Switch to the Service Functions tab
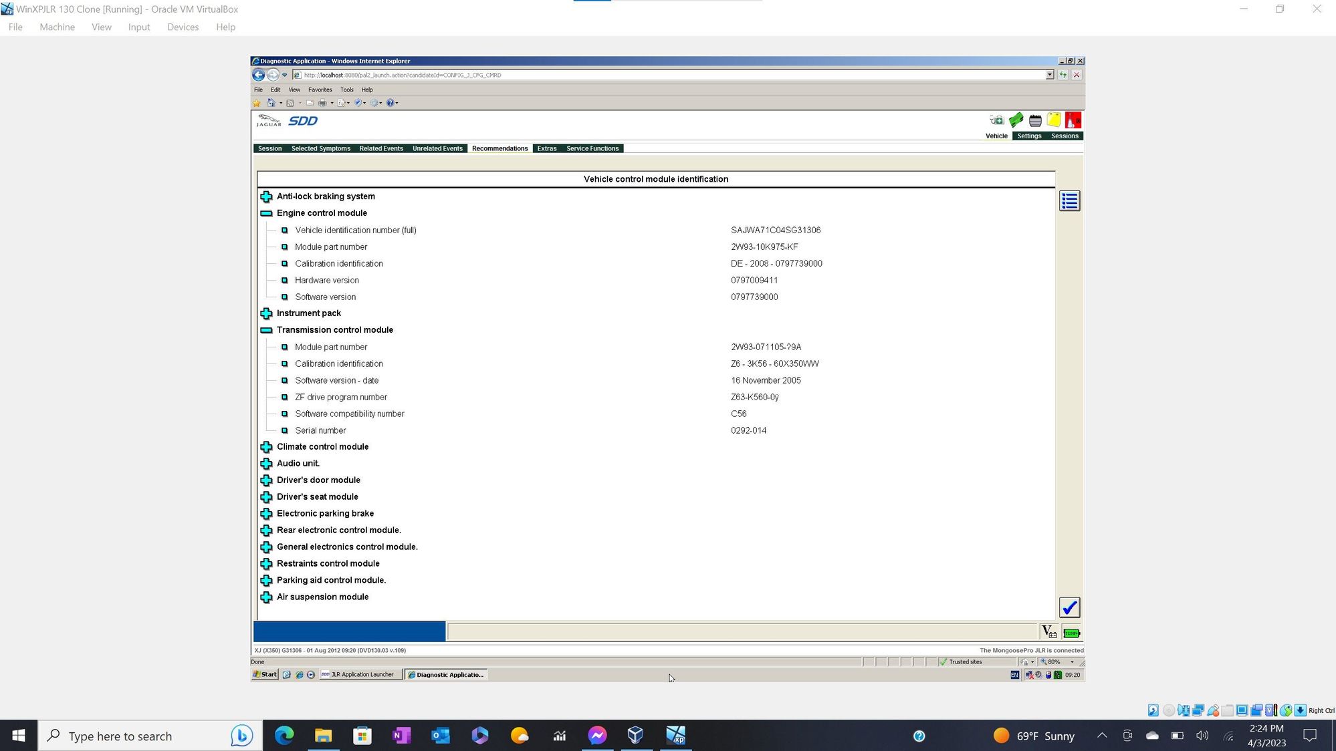This screenshot has width=1336, height=751. coord(592,148)
